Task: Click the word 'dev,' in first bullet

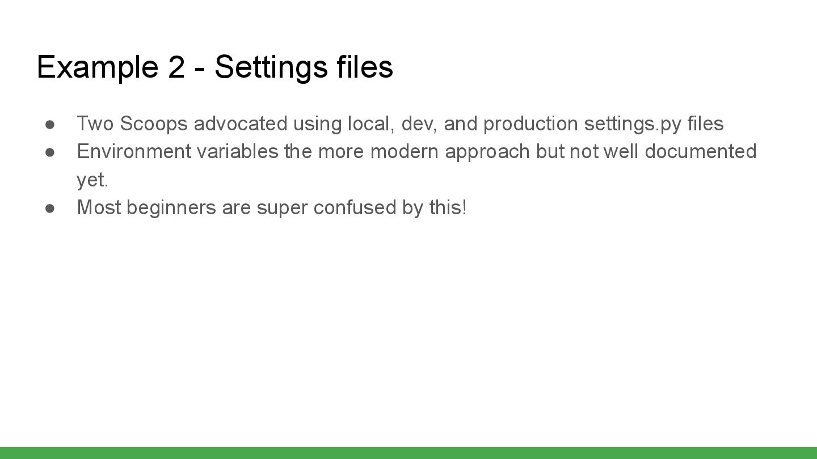Action: (419, 124)
